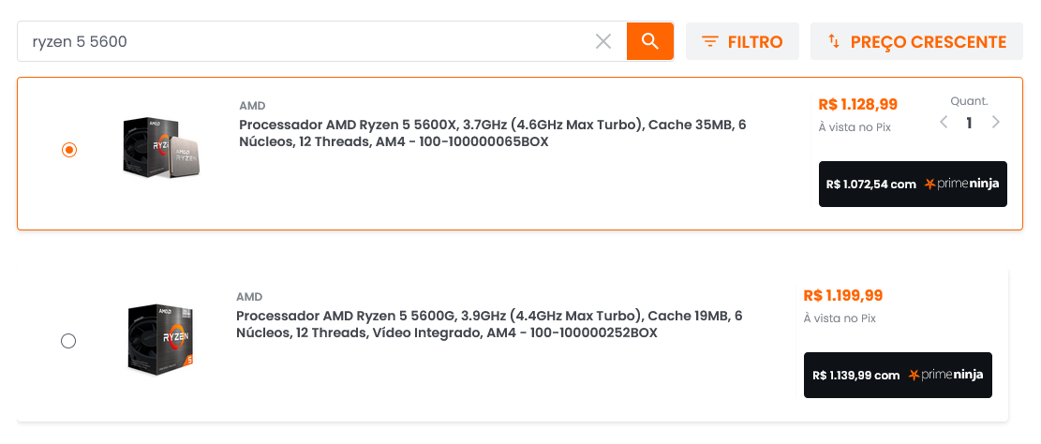
Task: Click inside the ryzen 5 5600 search field
Action: tap(305, 42)
